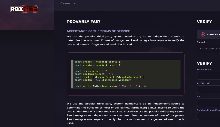The height and width of the screenshot is (127, 220).
Task: Click the code line "const Chance = require('chance')"
Action: coord(98,62)
